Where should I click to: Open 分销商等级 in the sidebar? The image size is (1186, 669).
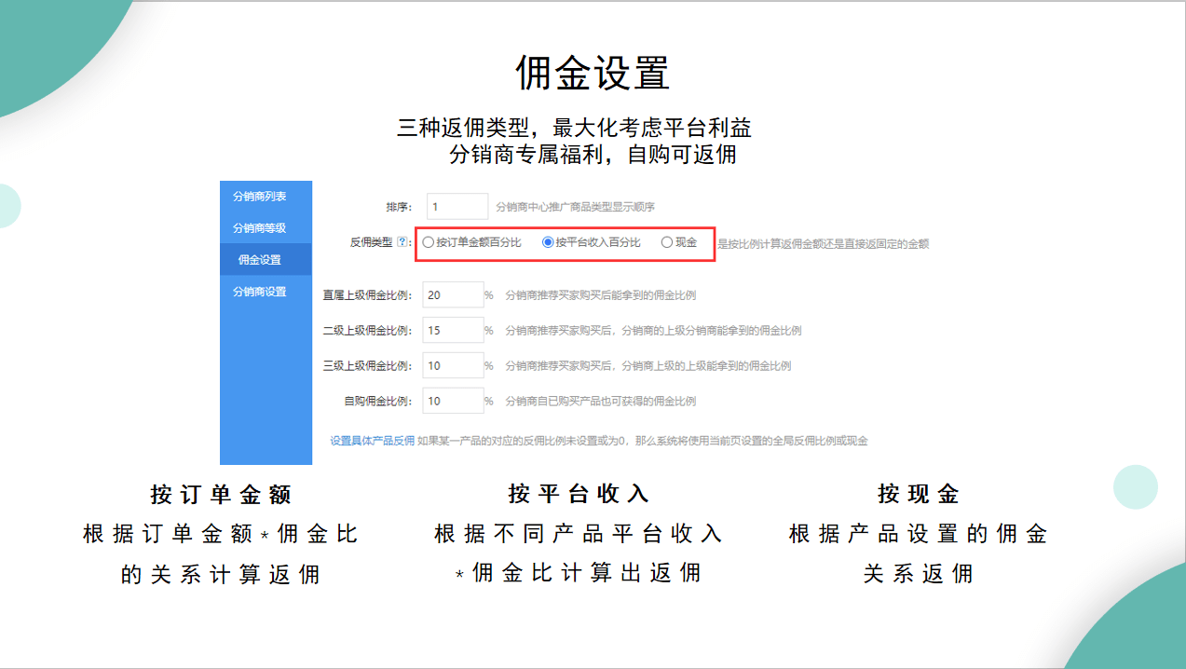(x=260, y=228)
